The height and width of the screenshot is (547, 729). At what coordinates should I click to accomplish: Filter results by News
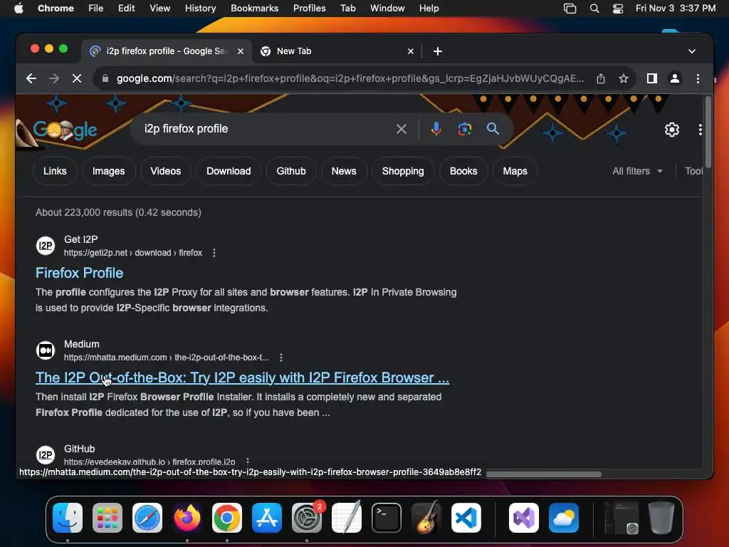click(344, 171)
